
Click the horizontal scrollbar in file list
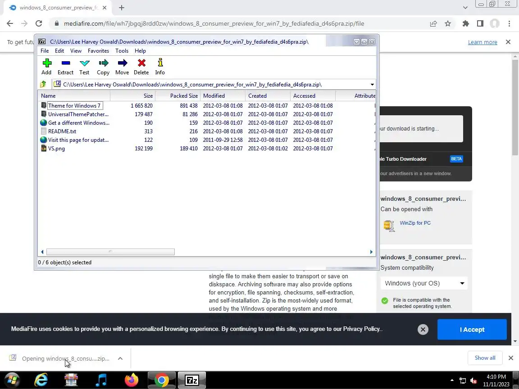pyautogui.click(x=110, y=252)
